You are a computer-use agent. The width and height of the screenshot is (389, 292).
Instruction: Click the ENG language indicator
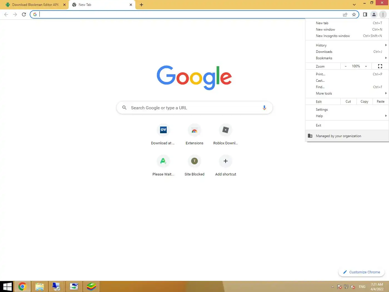(x=362, y=287)
